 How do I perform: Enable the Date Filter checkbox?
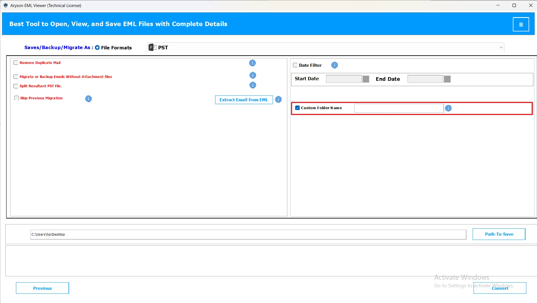(295, 65)
